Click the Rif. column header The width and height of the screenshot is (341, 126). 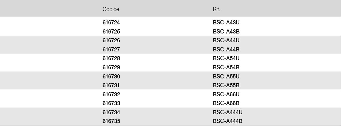coord(216,9)
